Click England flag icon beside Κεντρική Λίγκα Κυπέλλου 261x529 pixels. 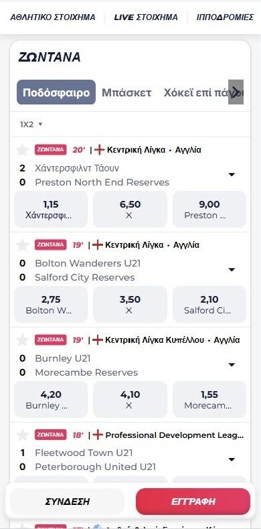(98, 340)
